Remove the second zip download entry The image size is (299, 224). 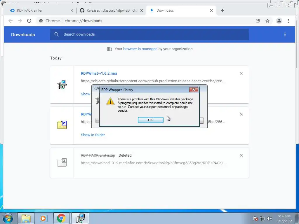[x=241, y=114]
